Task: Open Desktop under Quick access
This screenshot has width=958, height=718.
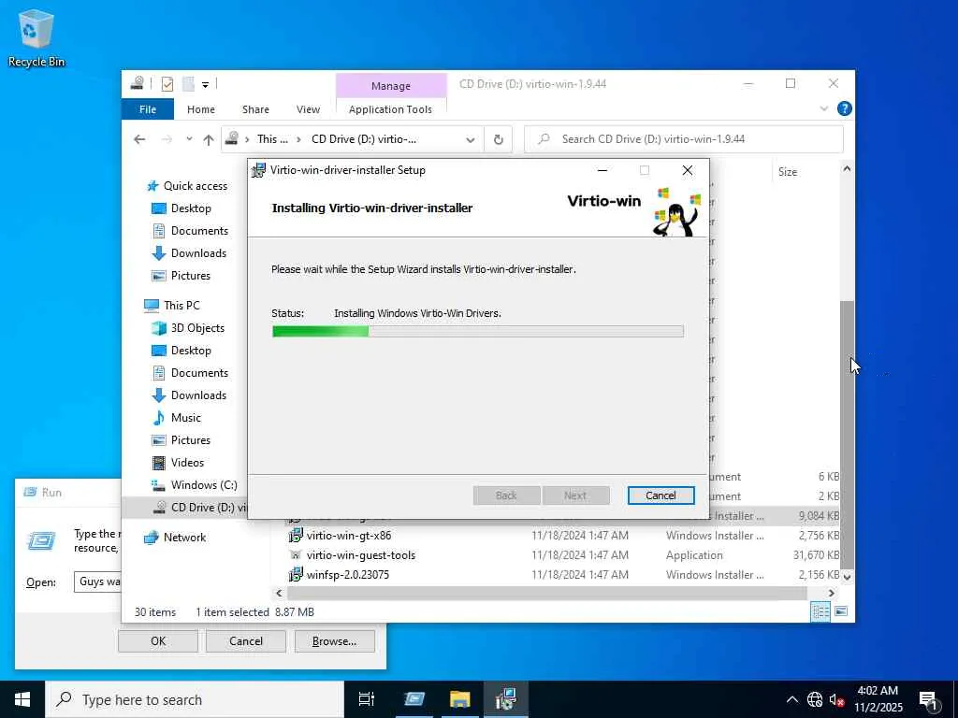Action: coord(191,208)
